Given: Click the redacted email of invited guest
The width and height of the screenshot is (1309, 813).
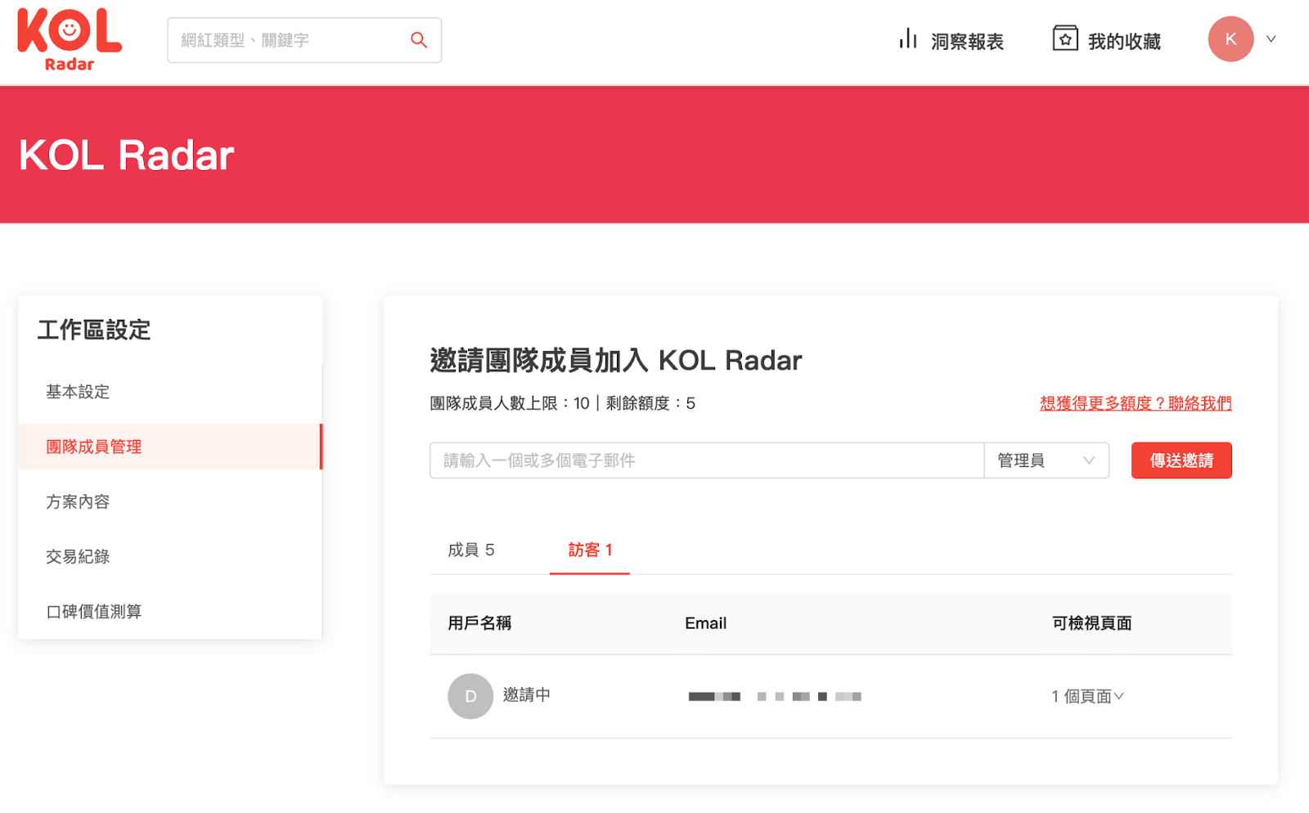Looking at the screenshot, I should (775, 696).
